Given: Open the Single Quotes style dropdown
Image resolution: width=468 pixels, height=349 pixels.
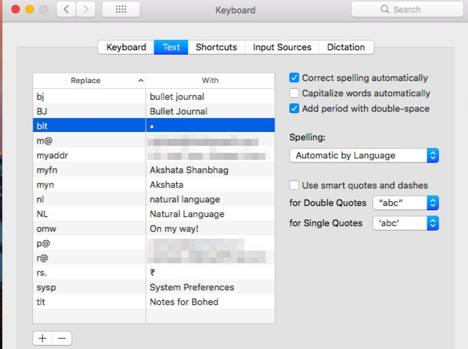Looking at the screenshot, I should [406, 223].
